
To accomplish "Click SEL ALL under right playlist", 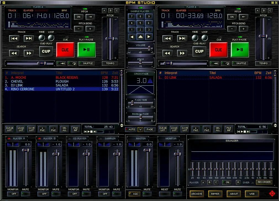I will coord(218,129).
